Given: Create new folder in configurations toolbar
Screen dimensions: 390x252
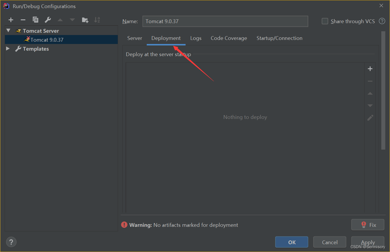Looking at the screenshot, I should 85,20.
